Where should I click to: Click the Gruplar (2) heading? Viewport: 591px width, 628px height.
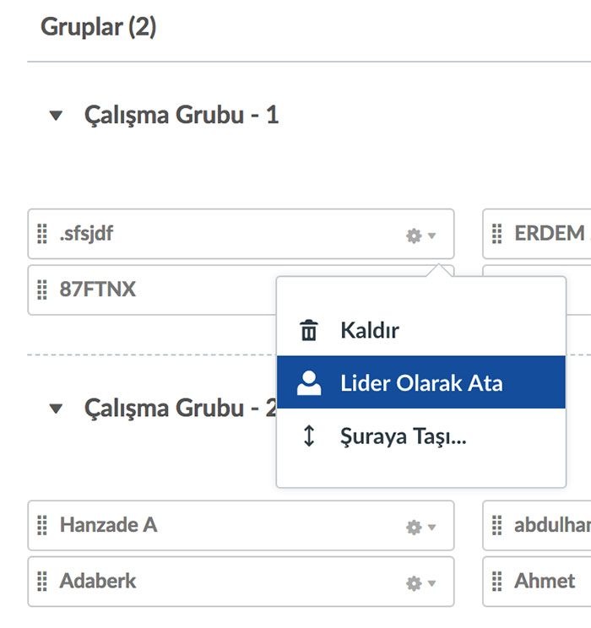pos(99,27)
